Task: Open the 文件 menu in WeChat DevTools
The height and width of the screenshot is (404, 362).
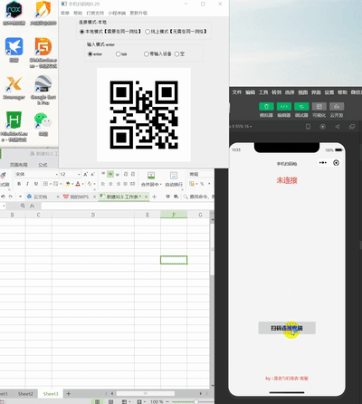Action: [237, 92]
